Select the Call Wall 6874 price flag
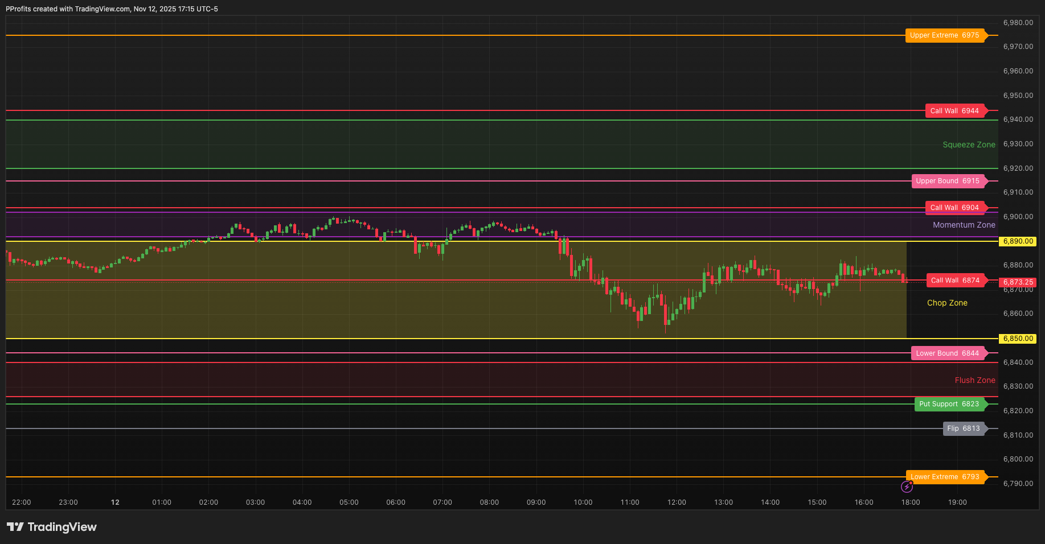This screenshot has height=544, width=1045. coord(957,280)
